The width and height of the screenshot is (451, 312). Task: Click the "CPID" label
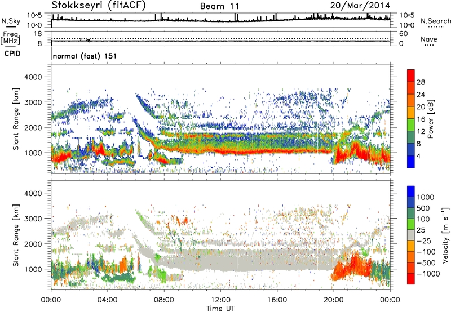tap(12, 54)
